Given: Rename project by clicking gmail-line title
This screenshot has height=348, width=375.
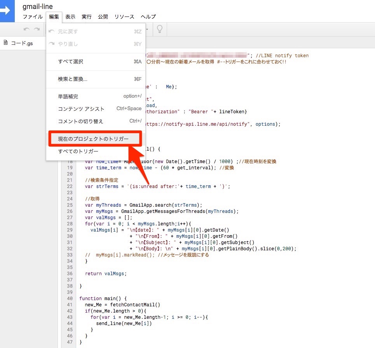Looking at the screenshot, I should (x=38, y=7).
